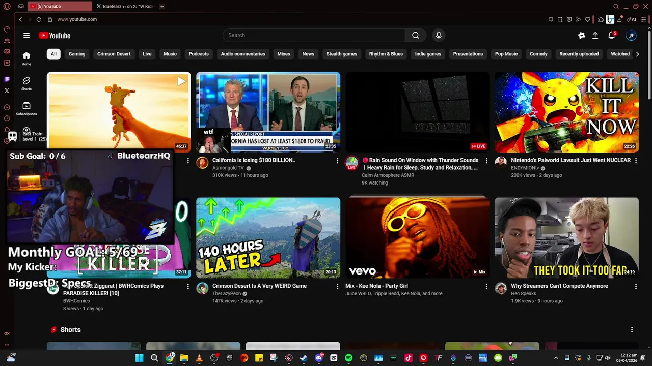Open Calm Atmosphere ASMR channel link

point(388,175)
